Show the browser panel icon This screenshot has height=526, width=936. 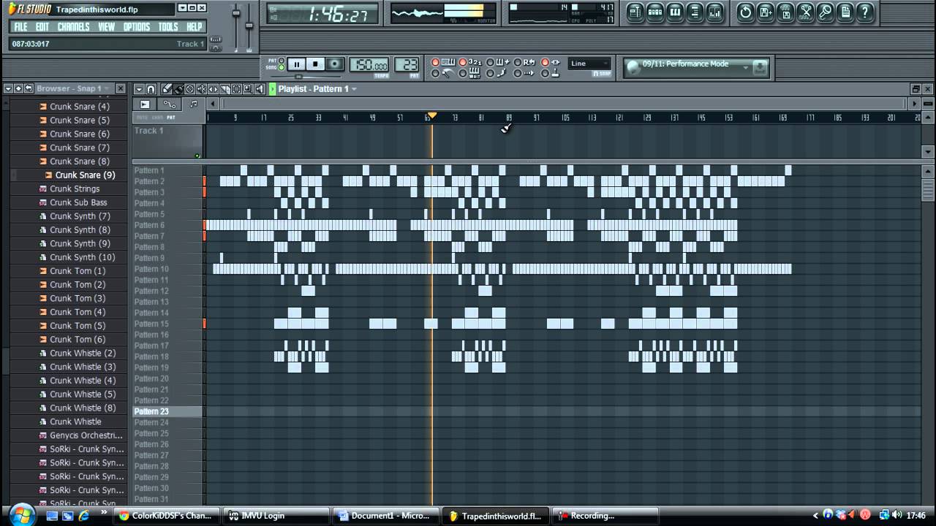(695, 12)
